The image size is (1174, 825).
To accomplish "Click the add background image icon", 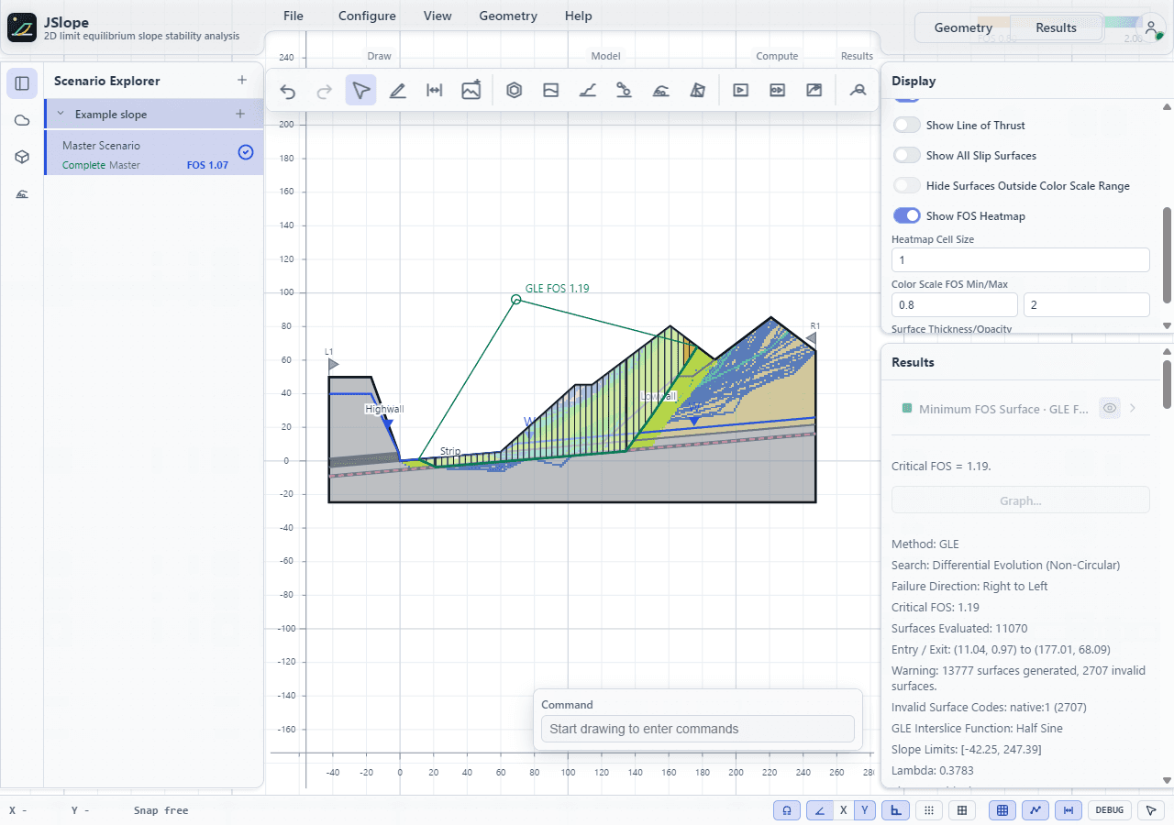I will [x=471, y=91].
